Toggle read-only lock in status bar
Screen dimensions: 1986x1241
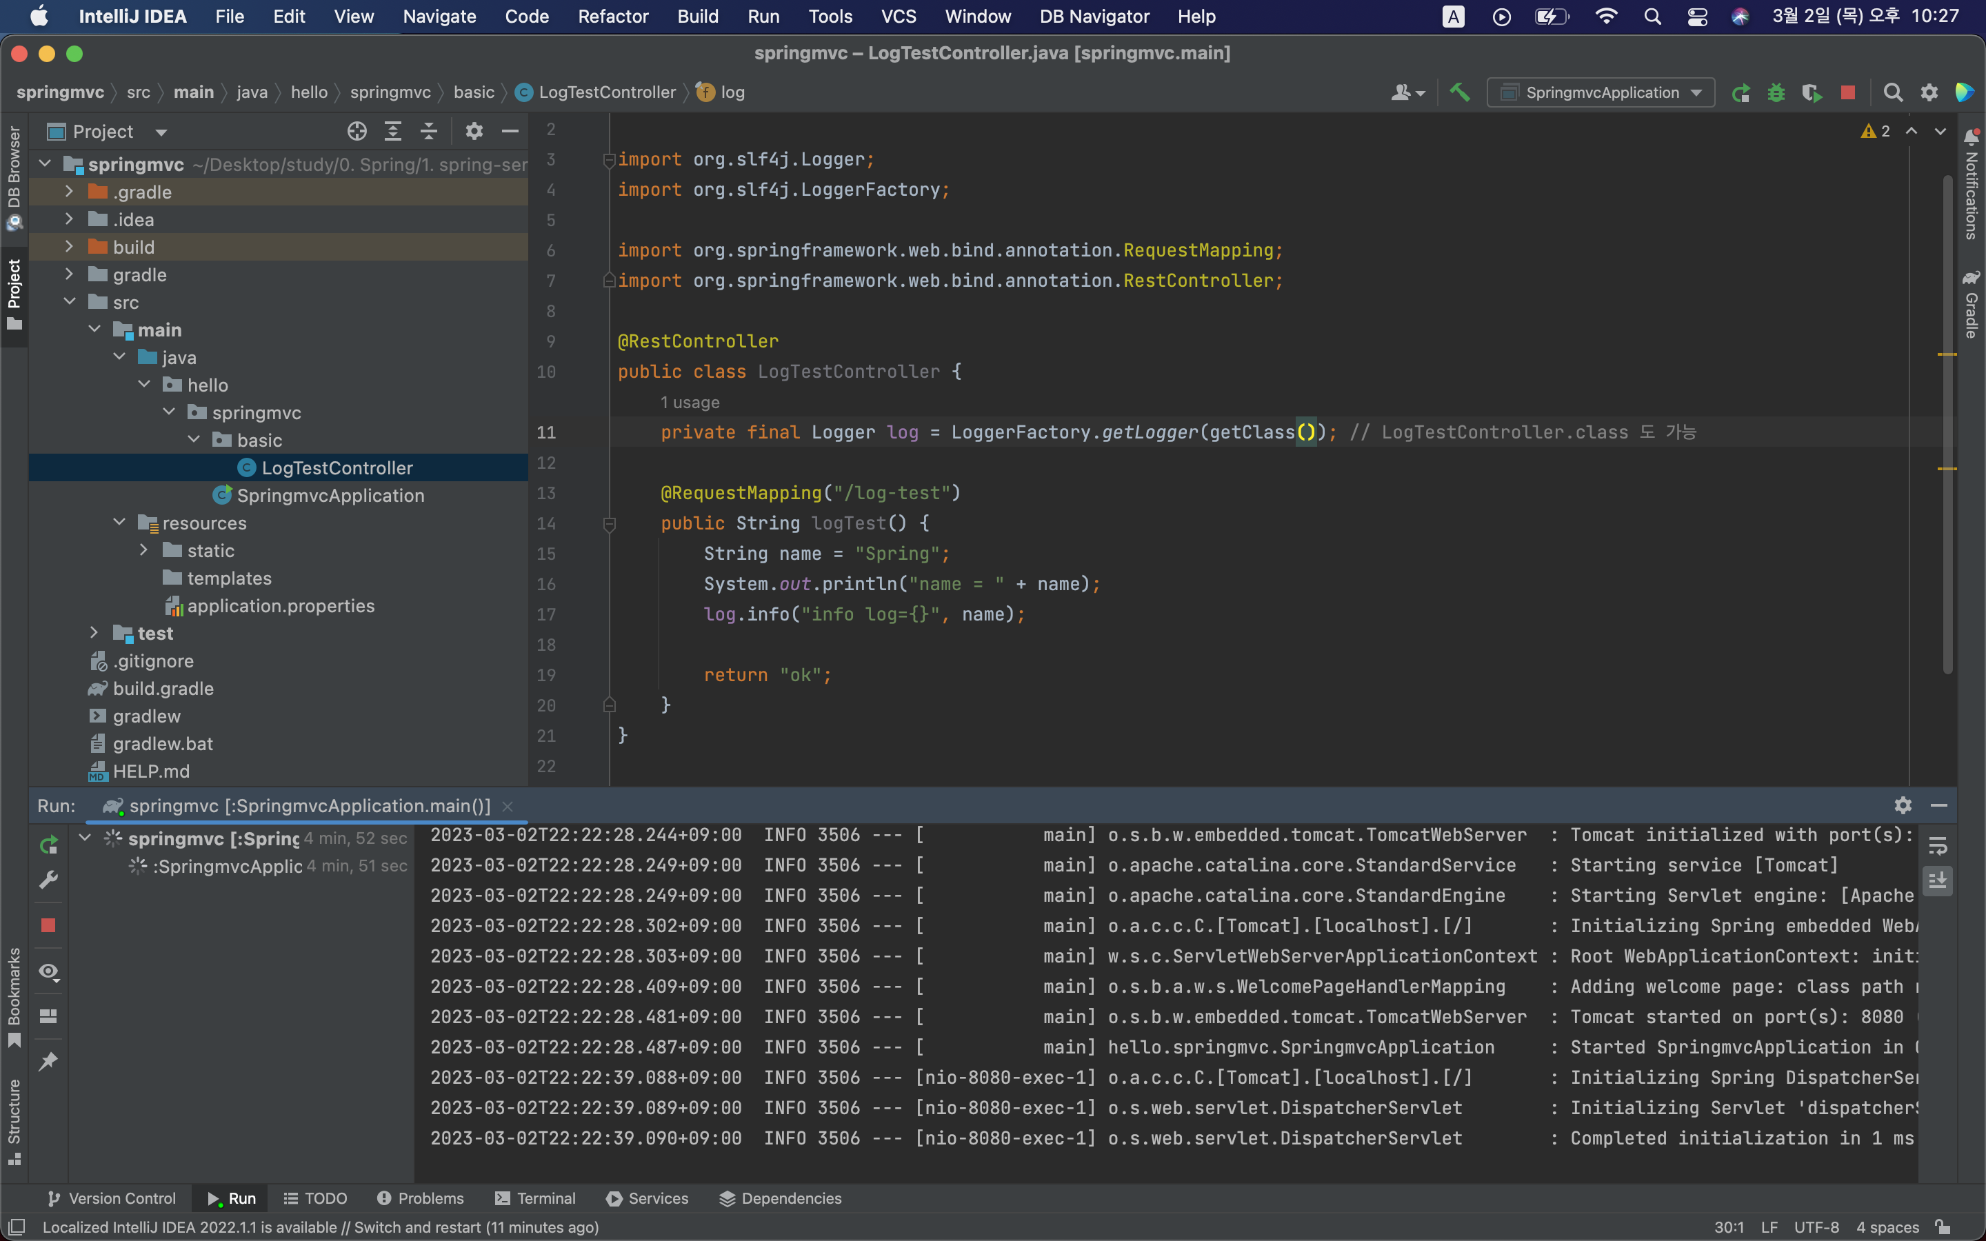(x=1943, y=1227)
